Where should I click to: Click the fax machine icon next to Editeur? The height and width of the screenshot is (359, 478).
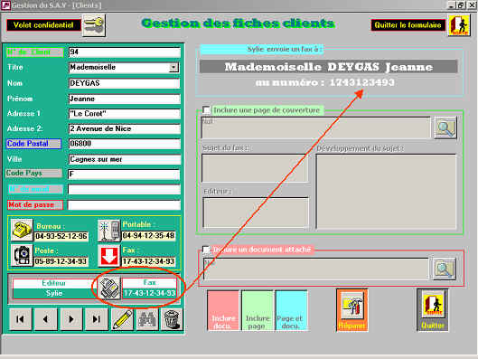point(109,288)
